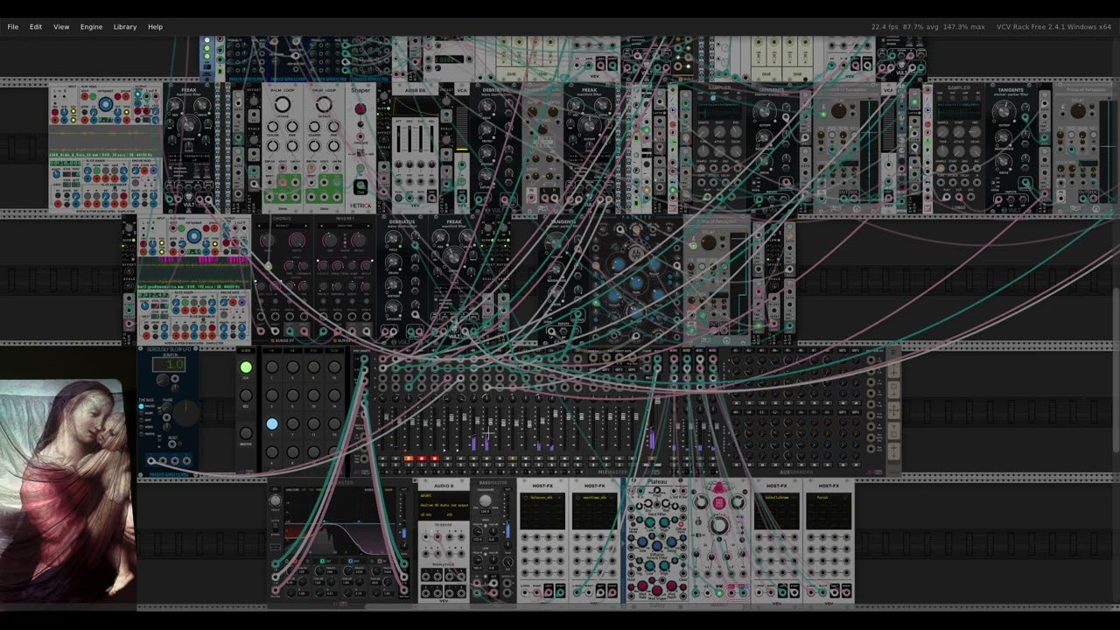Toggle the orange-lit mute button on the mixer
The image size is (1120, 630).
click(x=409, y=458)
